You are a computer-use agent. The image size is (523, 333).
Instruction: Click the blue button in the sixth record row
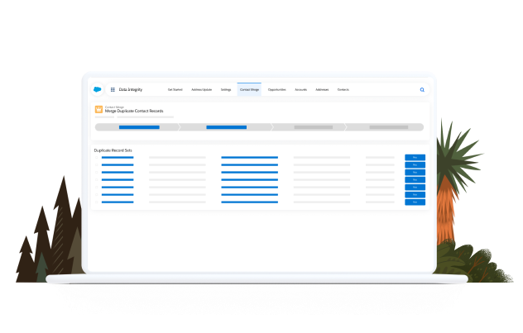click(x=415, y=194)
